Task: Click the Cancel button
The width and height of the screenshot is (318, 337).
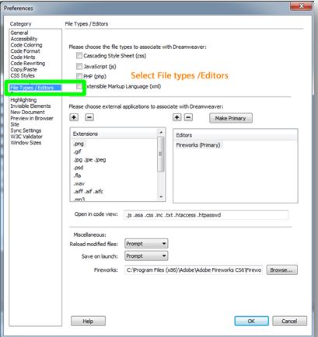Action: 289,321
